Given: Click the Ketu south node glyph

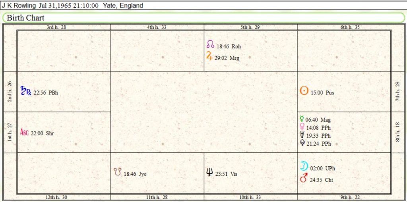Looking at the screenshot, I should pyautogui.click(x=118, y=172).
